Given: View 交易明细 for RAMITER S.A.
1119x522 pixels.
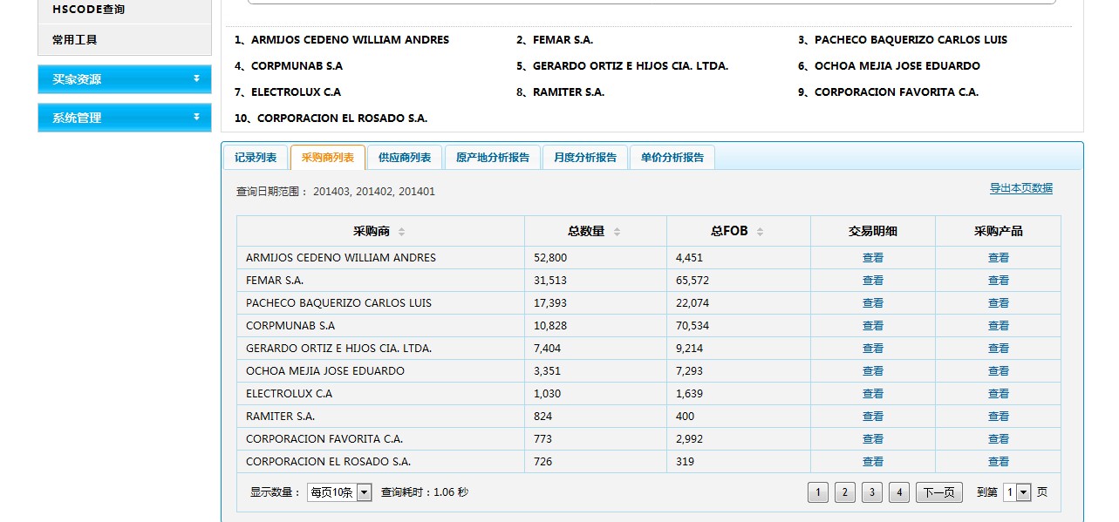Looking at the screenshot, I should pos(873,417).
